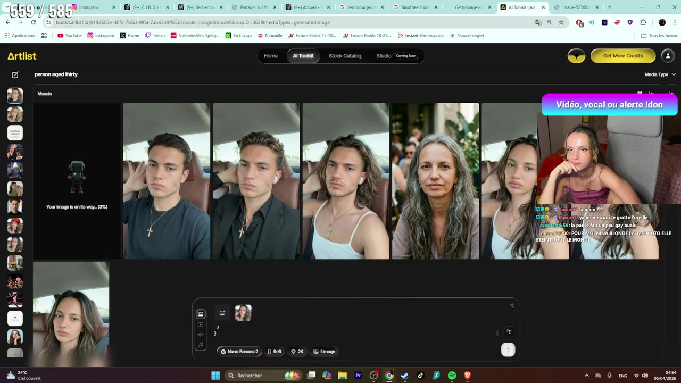
Task: Open the Instant-Gaming.com bookmark
Action: (x=420, y=36)
